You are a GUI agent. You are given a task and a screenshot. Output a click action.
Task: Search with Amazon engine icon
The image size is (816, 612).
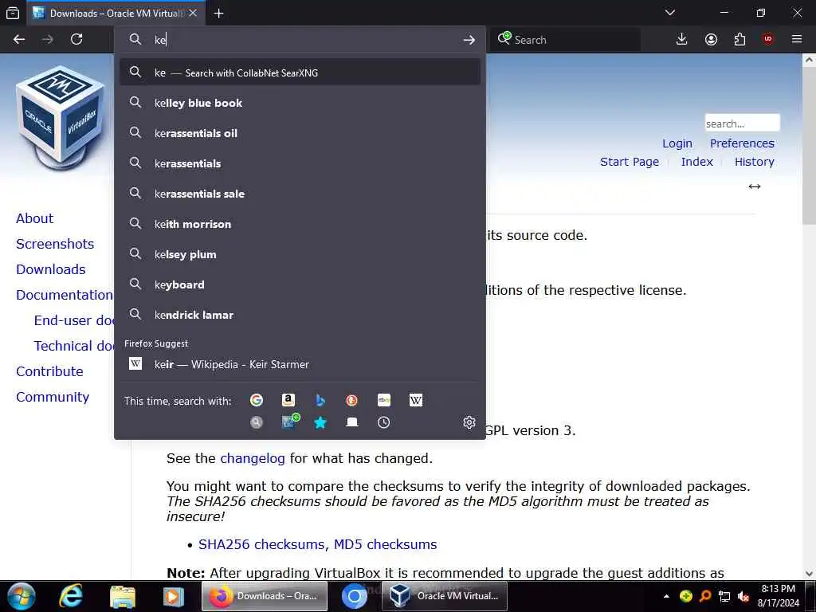[x=288, y=400]
